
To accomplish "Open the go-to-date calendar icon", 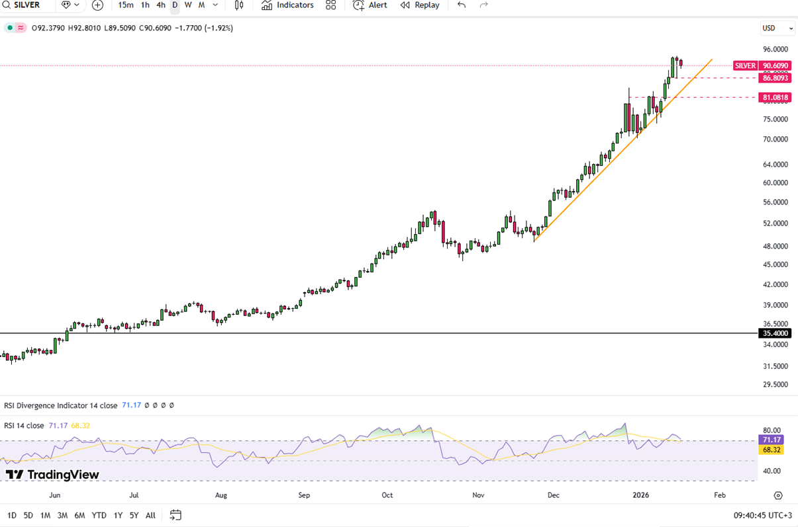I will tap(175, 515).
